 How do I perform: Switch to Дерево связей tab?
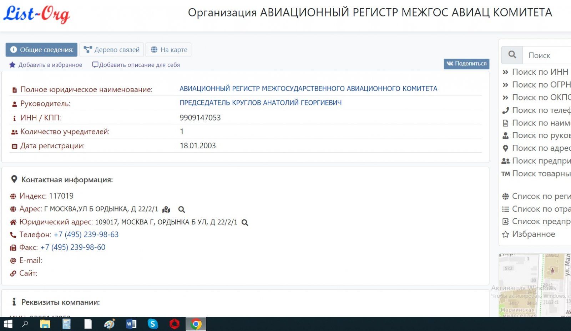click(x=112, y=50)
